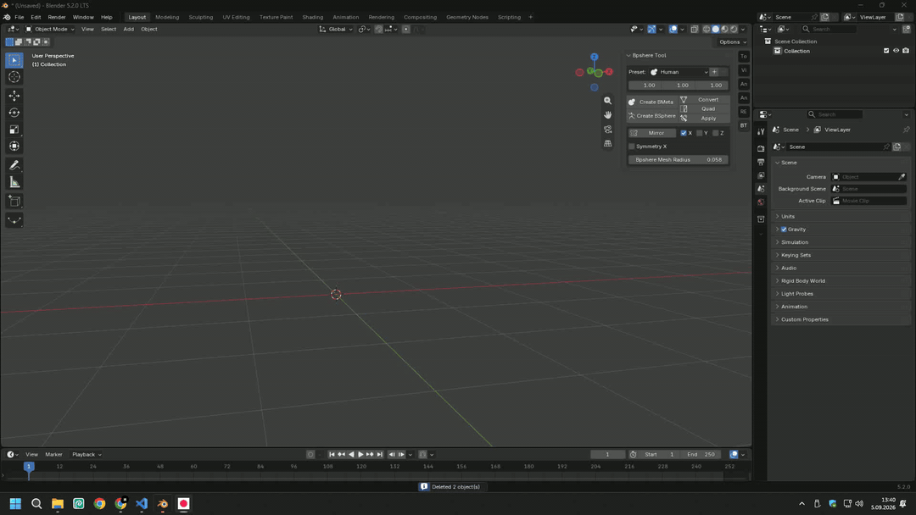916x515 pixels.
Task: Enable wireframe viewport shading
Action: (707, 29)
